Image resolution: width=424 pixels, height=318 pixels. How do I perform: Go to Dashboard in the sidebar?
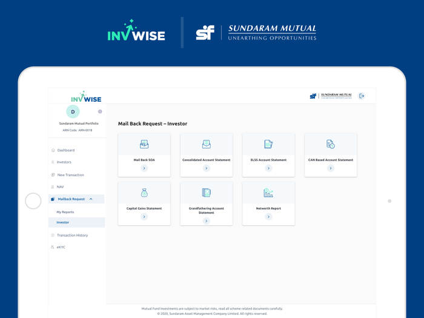65,150
